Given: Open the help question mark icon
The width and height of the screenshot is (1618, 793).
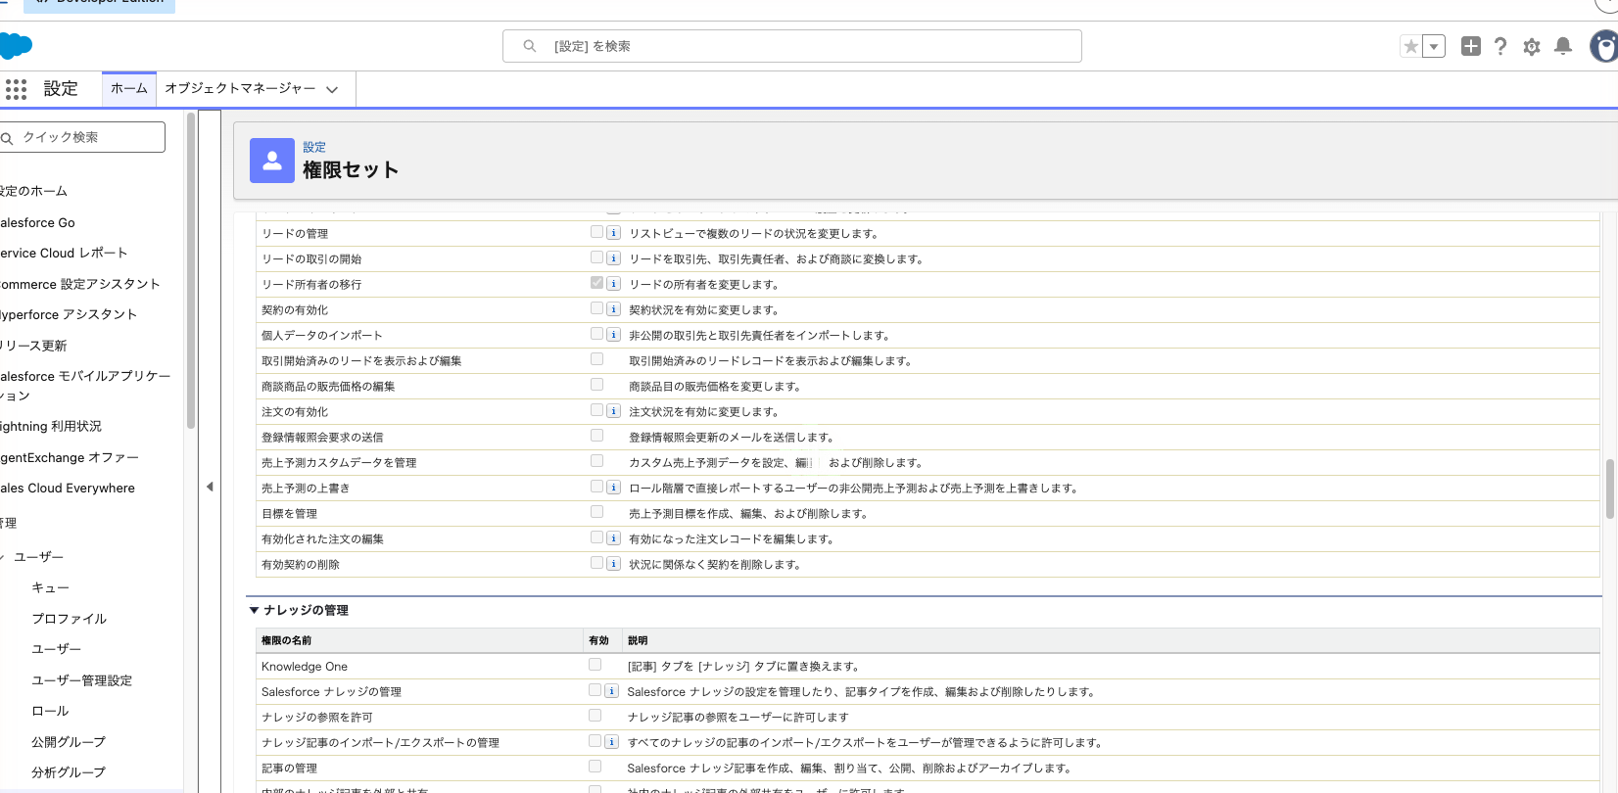Looking at the screenshot, I should coord(1500,46).
